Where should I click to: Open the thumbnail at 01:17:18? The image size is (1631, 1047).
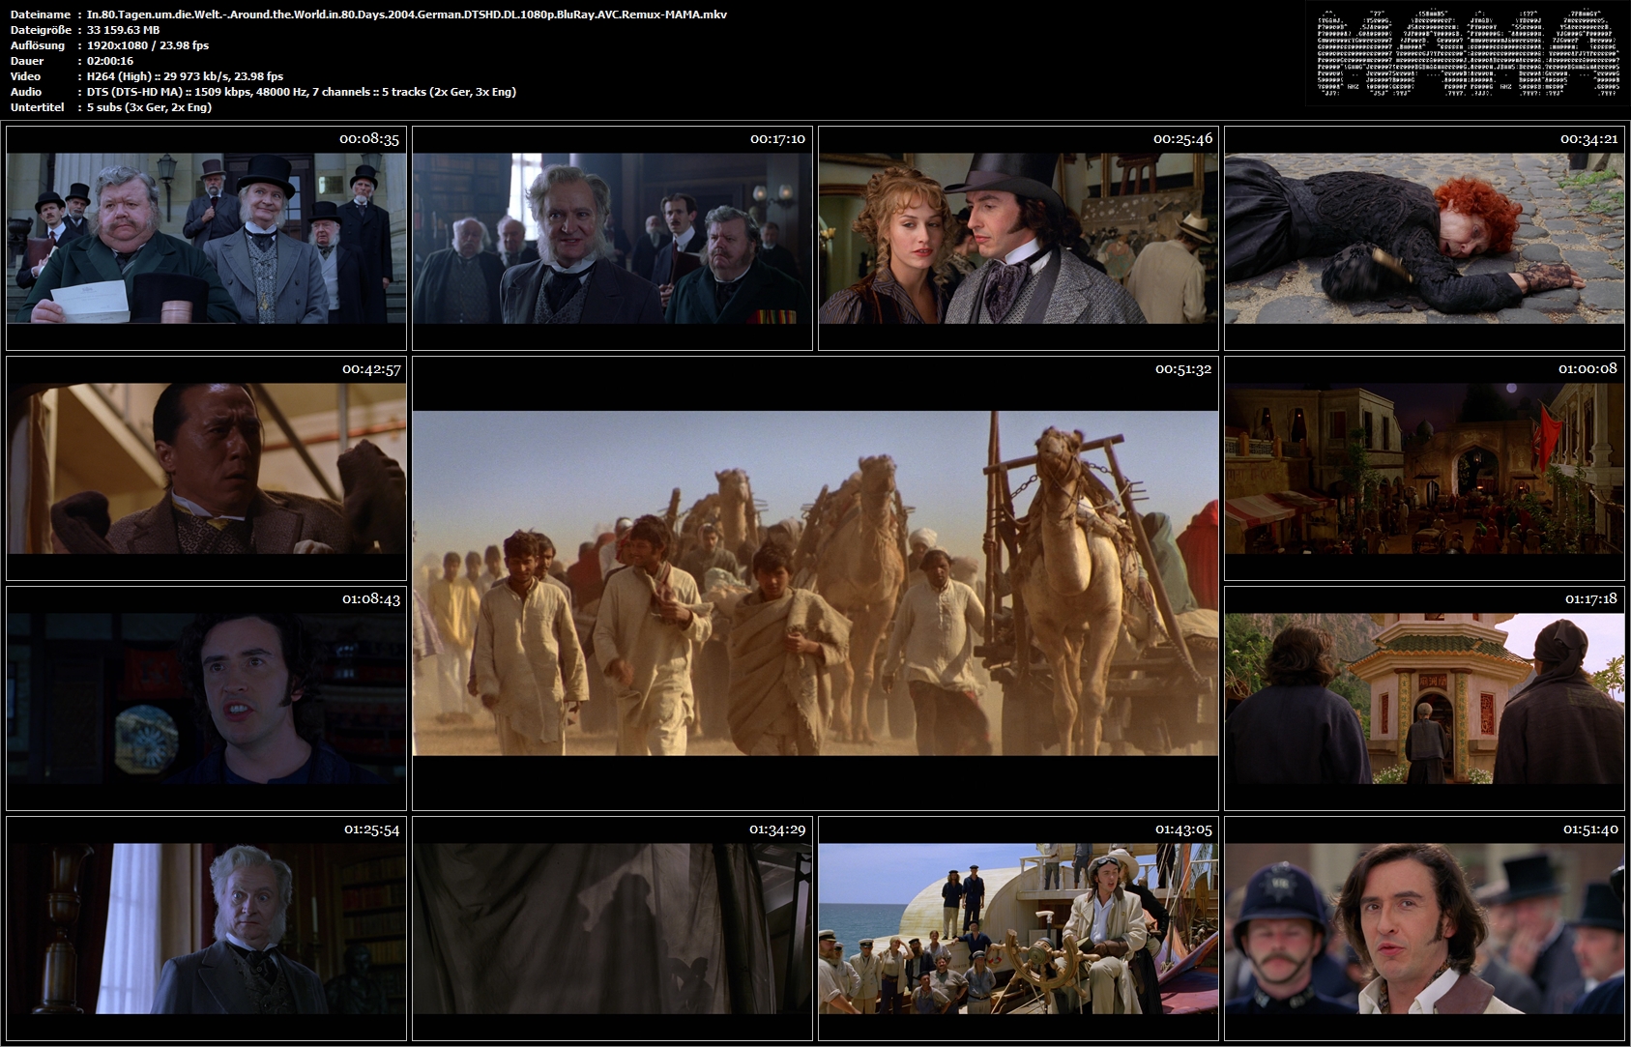[x=1424, y=698]
